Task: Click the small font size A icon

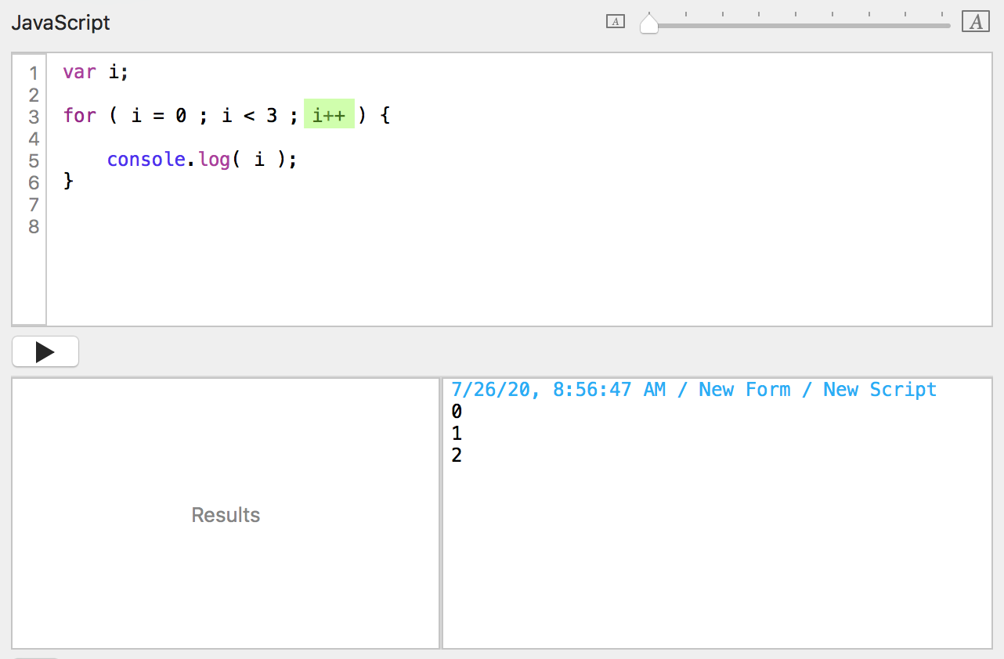Action: coord(616,22)
